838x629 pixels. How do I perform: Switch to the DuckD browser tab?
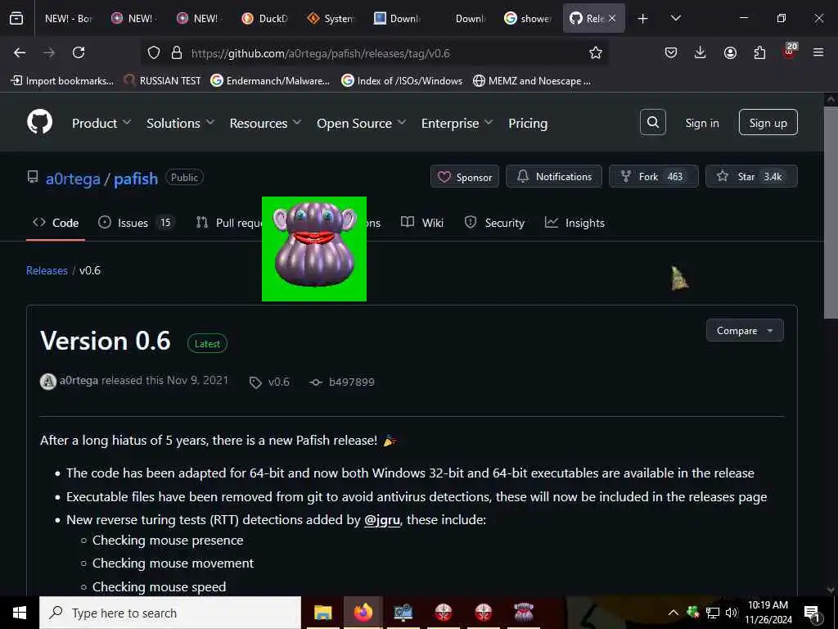pyautogui.click(x=265, y=19)
